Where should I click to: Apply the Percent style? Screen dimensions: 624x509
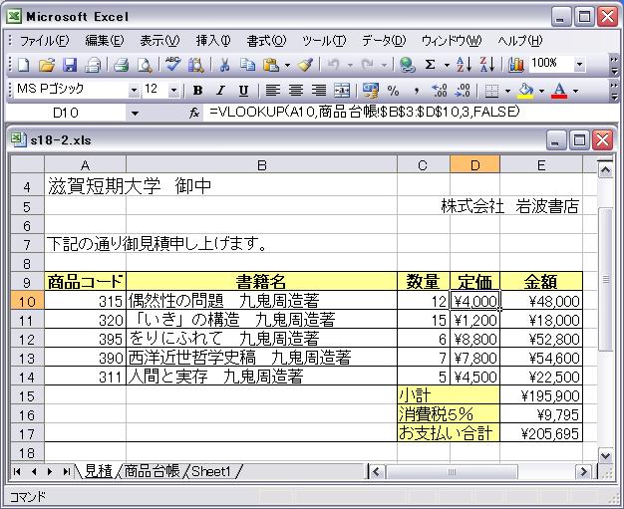393,91
